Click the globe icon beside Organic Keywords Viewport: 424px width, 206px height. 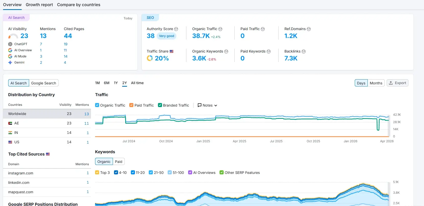[226, 51]
